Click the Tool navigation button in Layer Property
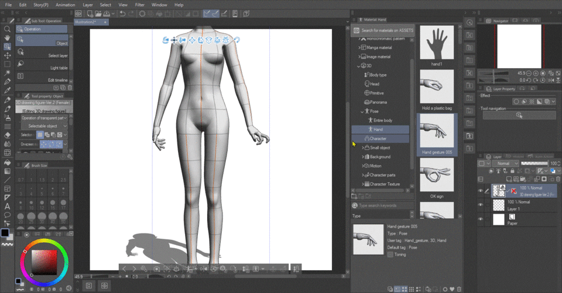The width and height of the screenshot is (562, 293). tap(518, 116)
